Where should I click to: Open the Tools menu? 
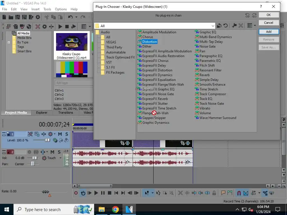47,9
